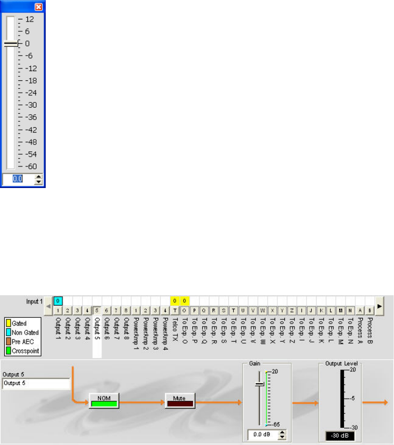Click the -30 dB output level readout
Viewport: 394px width, 445px height.
coord(340,436)
